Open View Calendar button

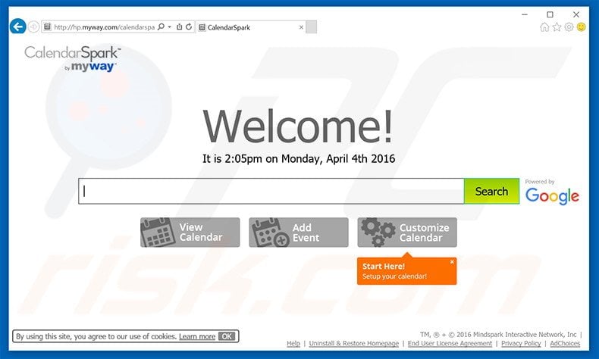(190, 233)
